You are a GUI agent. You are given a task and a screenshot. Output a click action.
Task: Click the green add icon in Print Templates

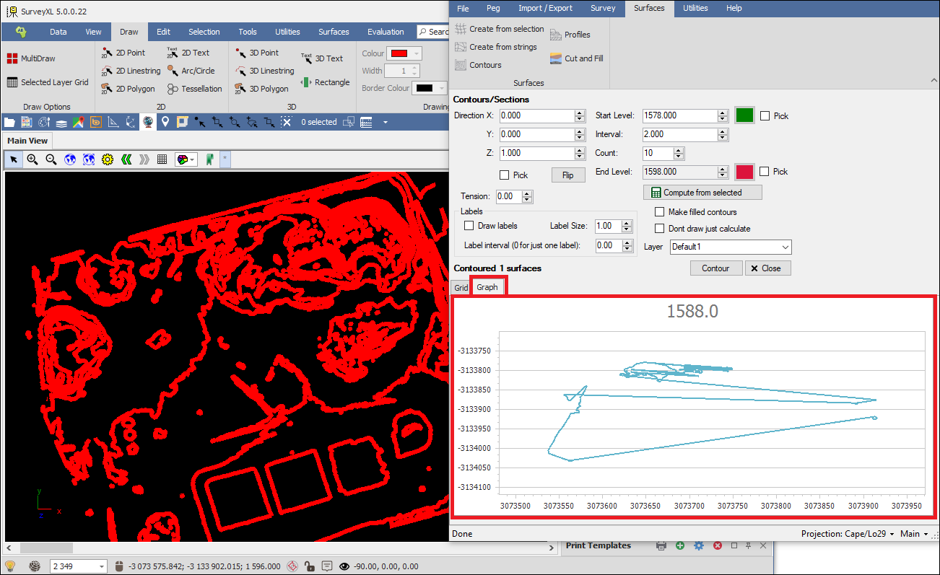680,546
